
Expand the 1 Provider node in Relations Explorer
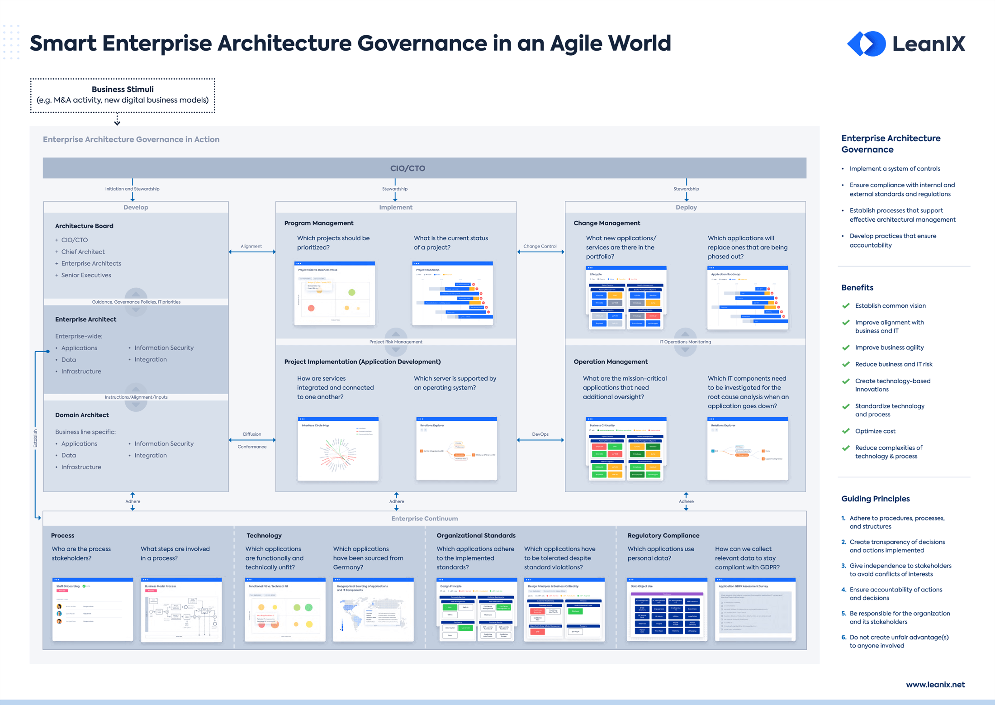(x=458, y=443)
